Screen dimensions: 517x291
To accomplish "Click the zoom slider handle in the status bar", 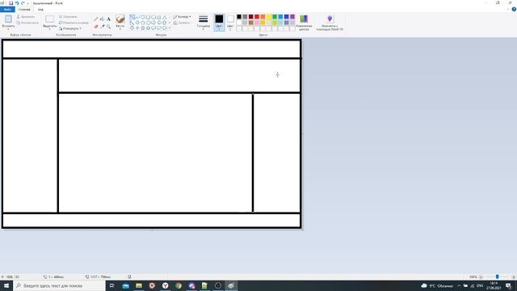I will pyautogui.click(x=498, y=276).
